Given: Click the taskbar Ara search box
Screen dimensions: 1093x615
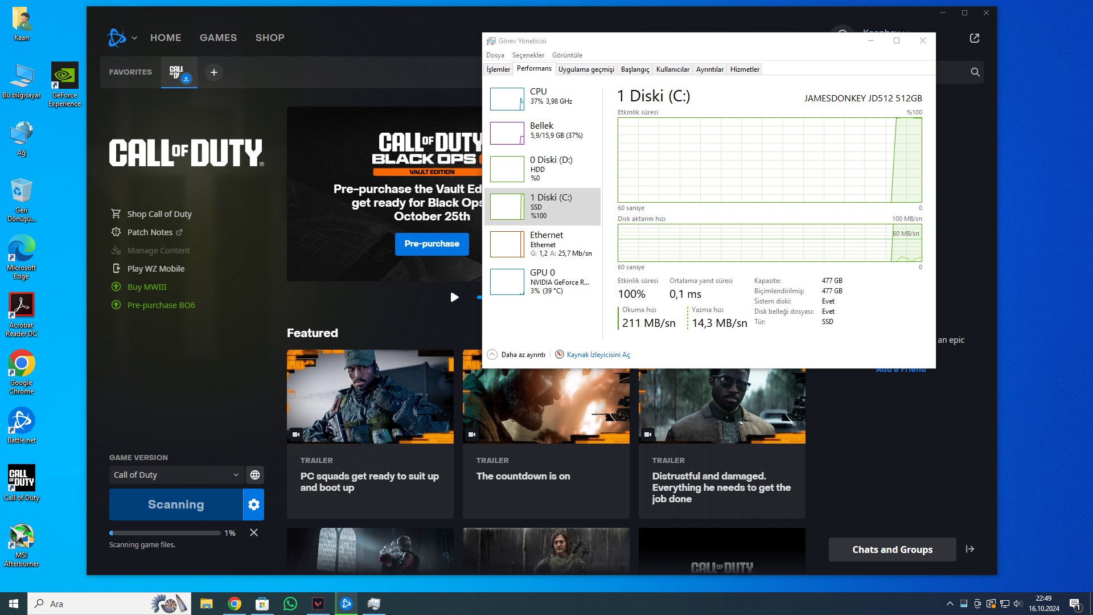Looking at the screenshot, I should 109,604.
